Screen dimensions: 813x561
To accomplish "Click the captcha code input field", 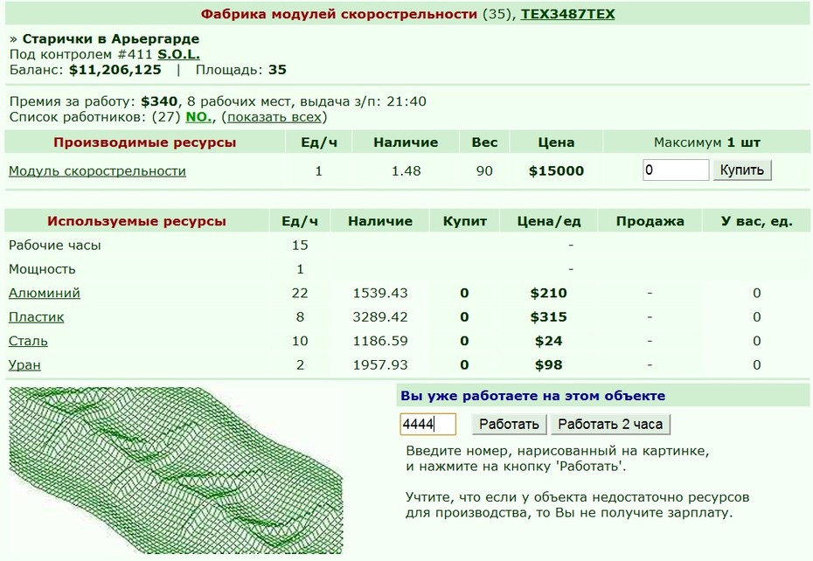I will click(x=428, y=424).
